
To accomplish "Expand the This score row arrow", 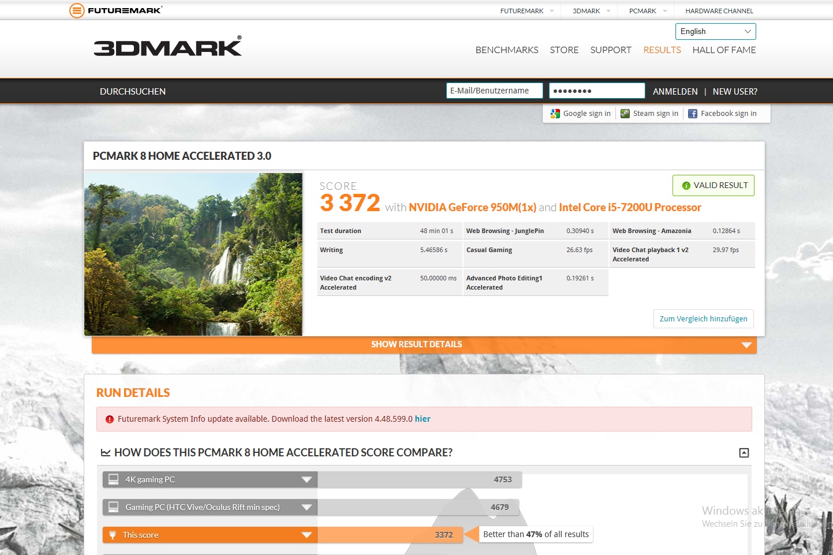I will (307, 535).
